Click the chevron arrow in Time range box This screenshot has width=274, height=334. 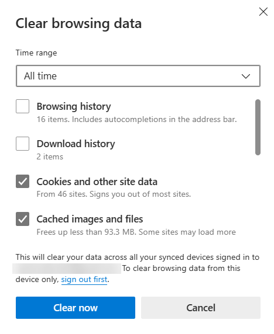[x=245, y=76]
